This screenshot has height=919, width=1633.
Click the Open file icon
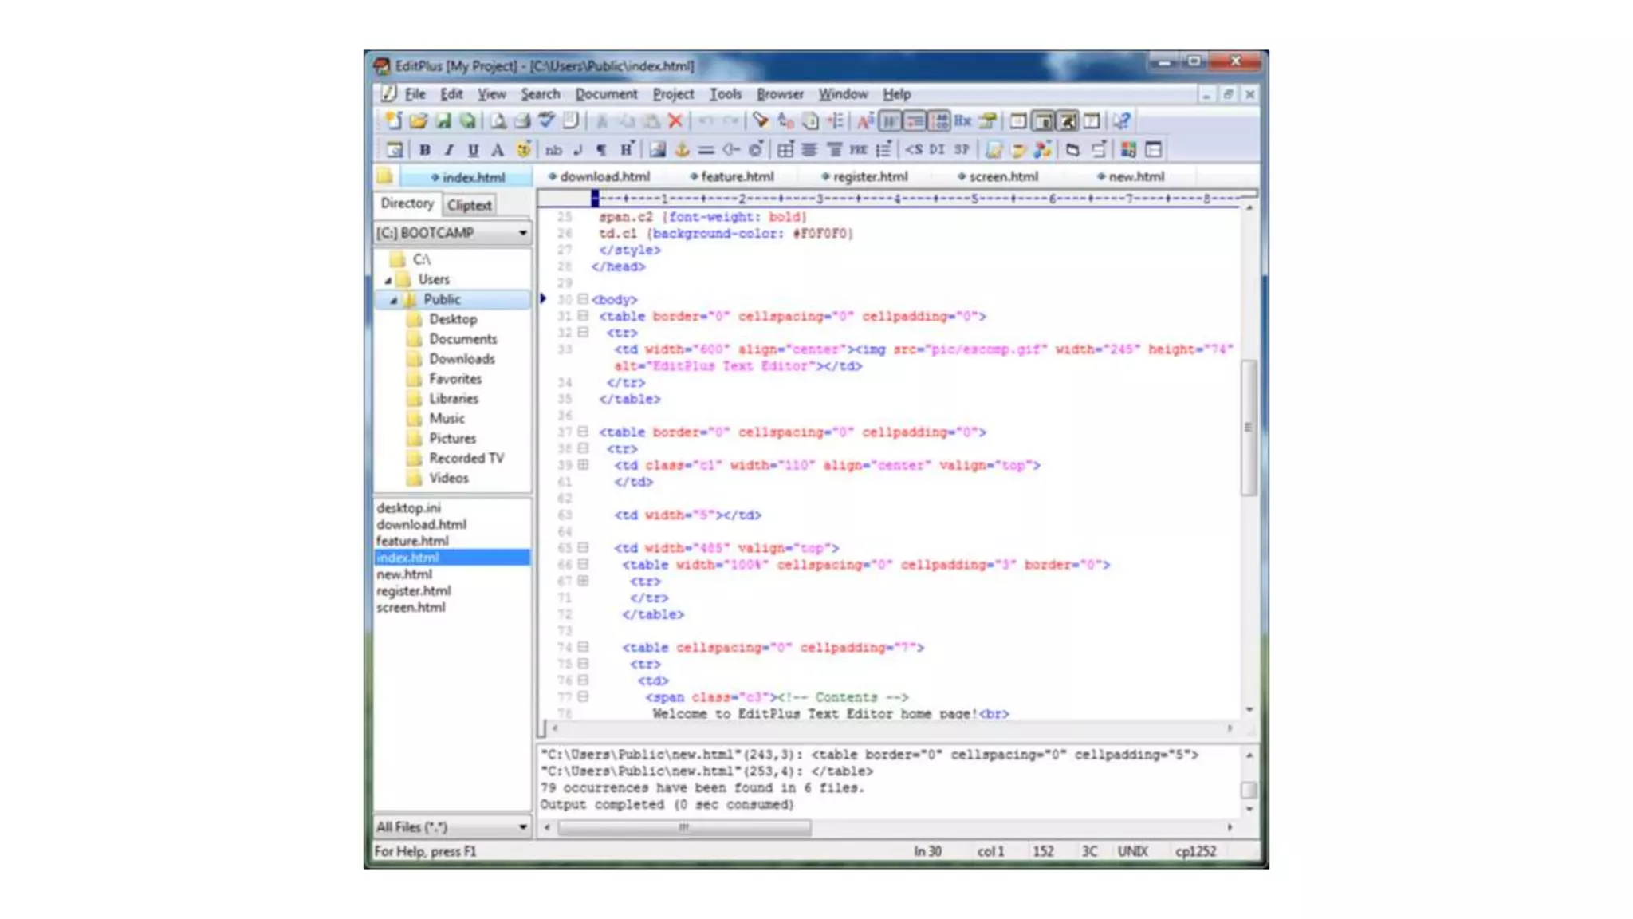[x=418, y=121]
